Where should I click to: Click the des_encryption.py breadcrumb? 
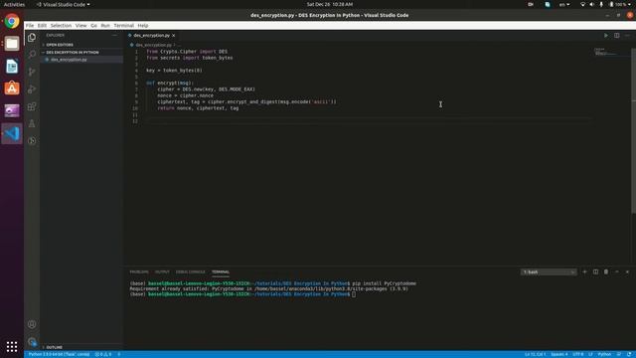coord(153,45)
